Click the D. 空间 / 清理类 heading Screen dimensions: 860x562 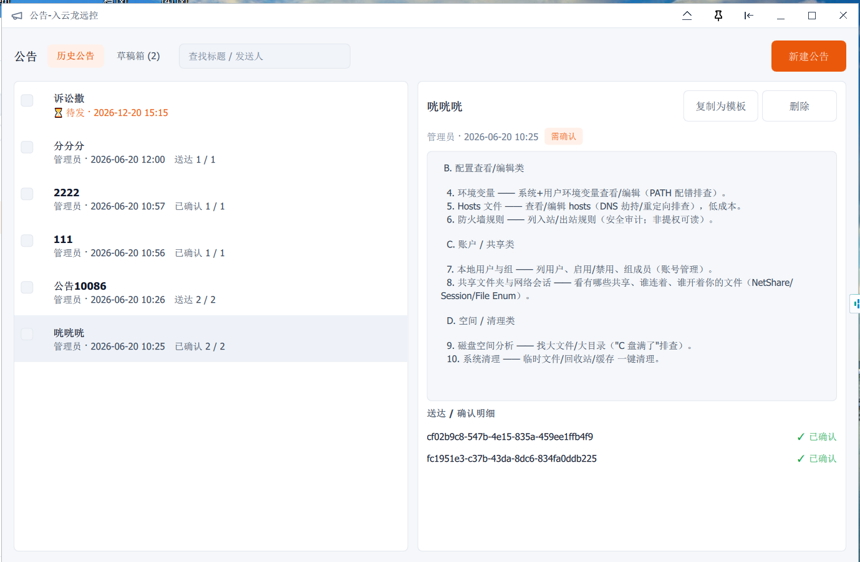(480, 321)
